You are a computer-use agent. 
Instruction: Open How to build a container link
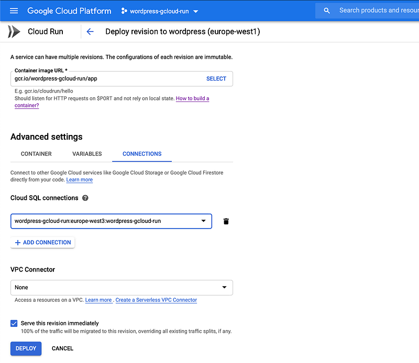192,98
